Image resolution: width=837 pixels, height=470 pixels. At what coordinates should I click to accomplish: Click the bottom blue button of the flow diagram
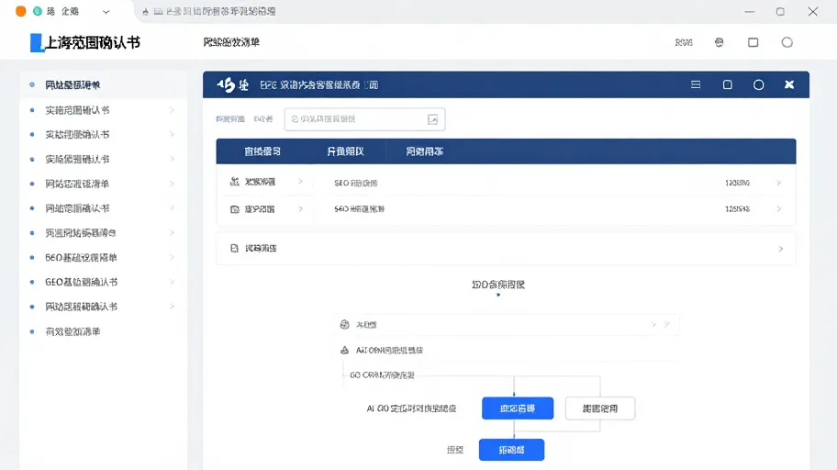click(511, 450)
